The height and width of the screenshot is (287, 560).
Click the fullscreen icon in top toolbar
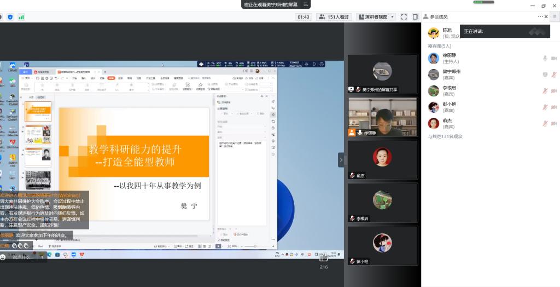(x=404, y=17)
